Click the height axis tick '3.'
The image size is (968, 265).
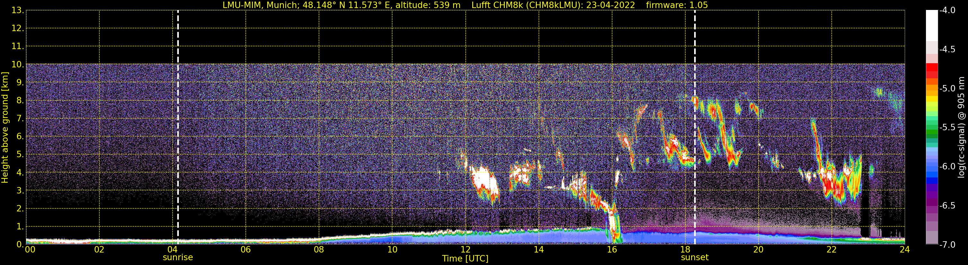20,190
